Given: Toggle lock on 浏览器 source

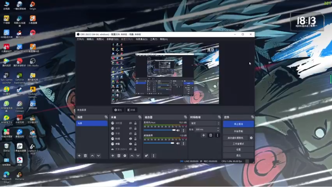Looking at the screenshot, I should pyautogui.click(x=136, y=123).
